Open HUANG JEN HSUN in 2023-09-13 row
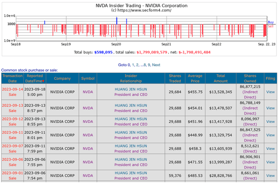The image size is (279, 184). click(131, 106)
